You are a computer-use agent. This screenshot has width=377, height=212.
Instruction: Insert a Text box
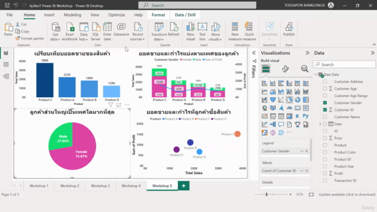(203, 31)
